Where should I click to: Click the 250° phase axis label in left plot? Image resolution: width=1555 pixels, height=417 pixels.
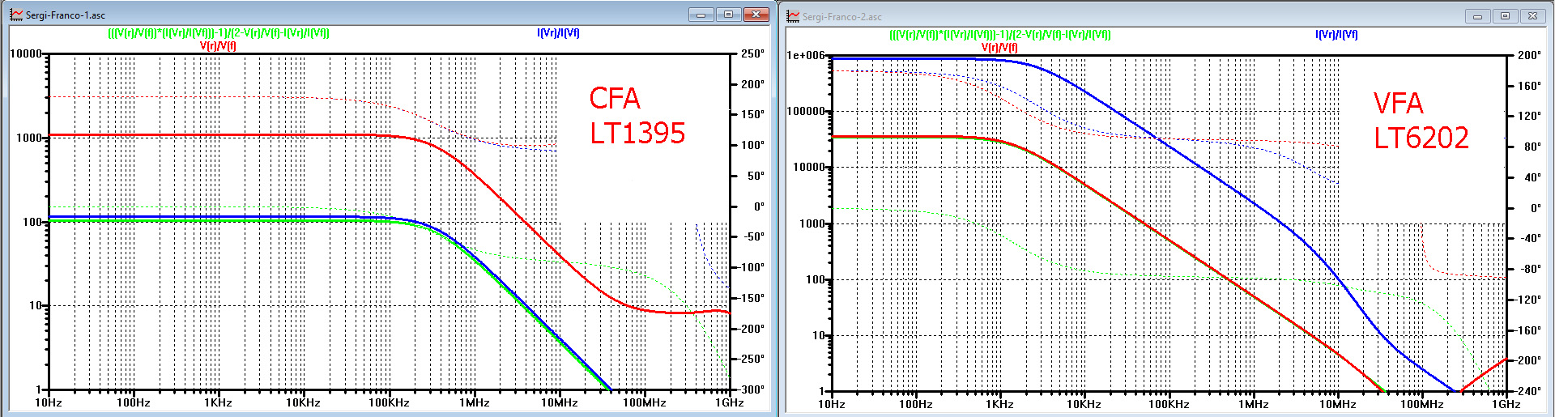[752, 53]
